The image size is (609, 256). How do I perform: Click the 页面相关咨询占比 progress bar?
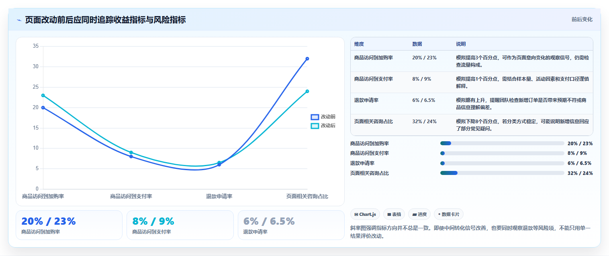[x=502, y=173]
